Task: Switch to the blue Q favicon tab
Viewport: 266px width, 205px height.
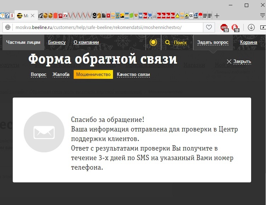Action: (117, 16)
